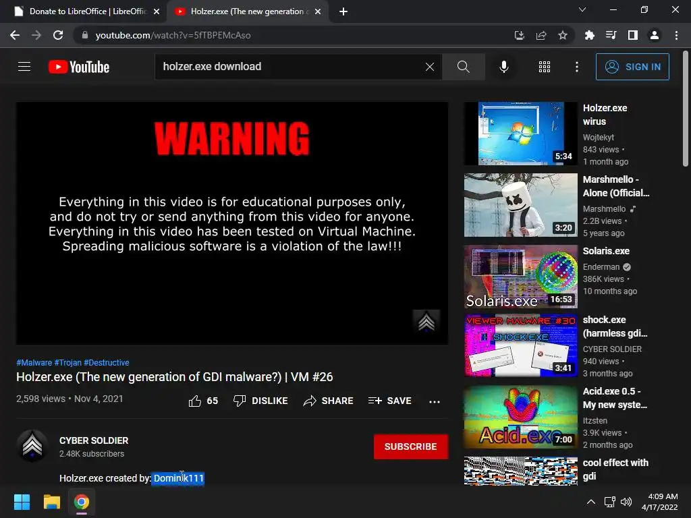Share the video via SHARE

pyautogui.click(x=329, y=401)
